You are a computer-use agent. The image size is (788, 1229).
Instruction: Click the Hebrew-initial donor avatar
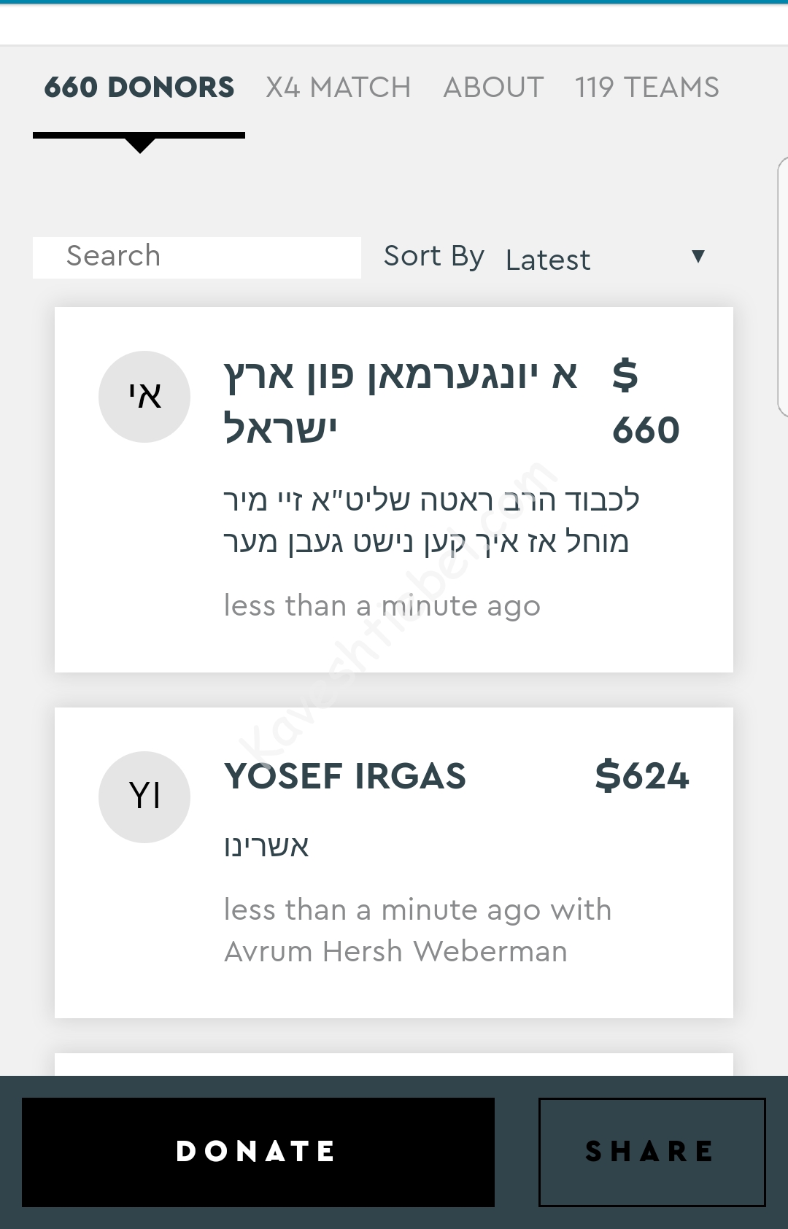pos(144,397)
